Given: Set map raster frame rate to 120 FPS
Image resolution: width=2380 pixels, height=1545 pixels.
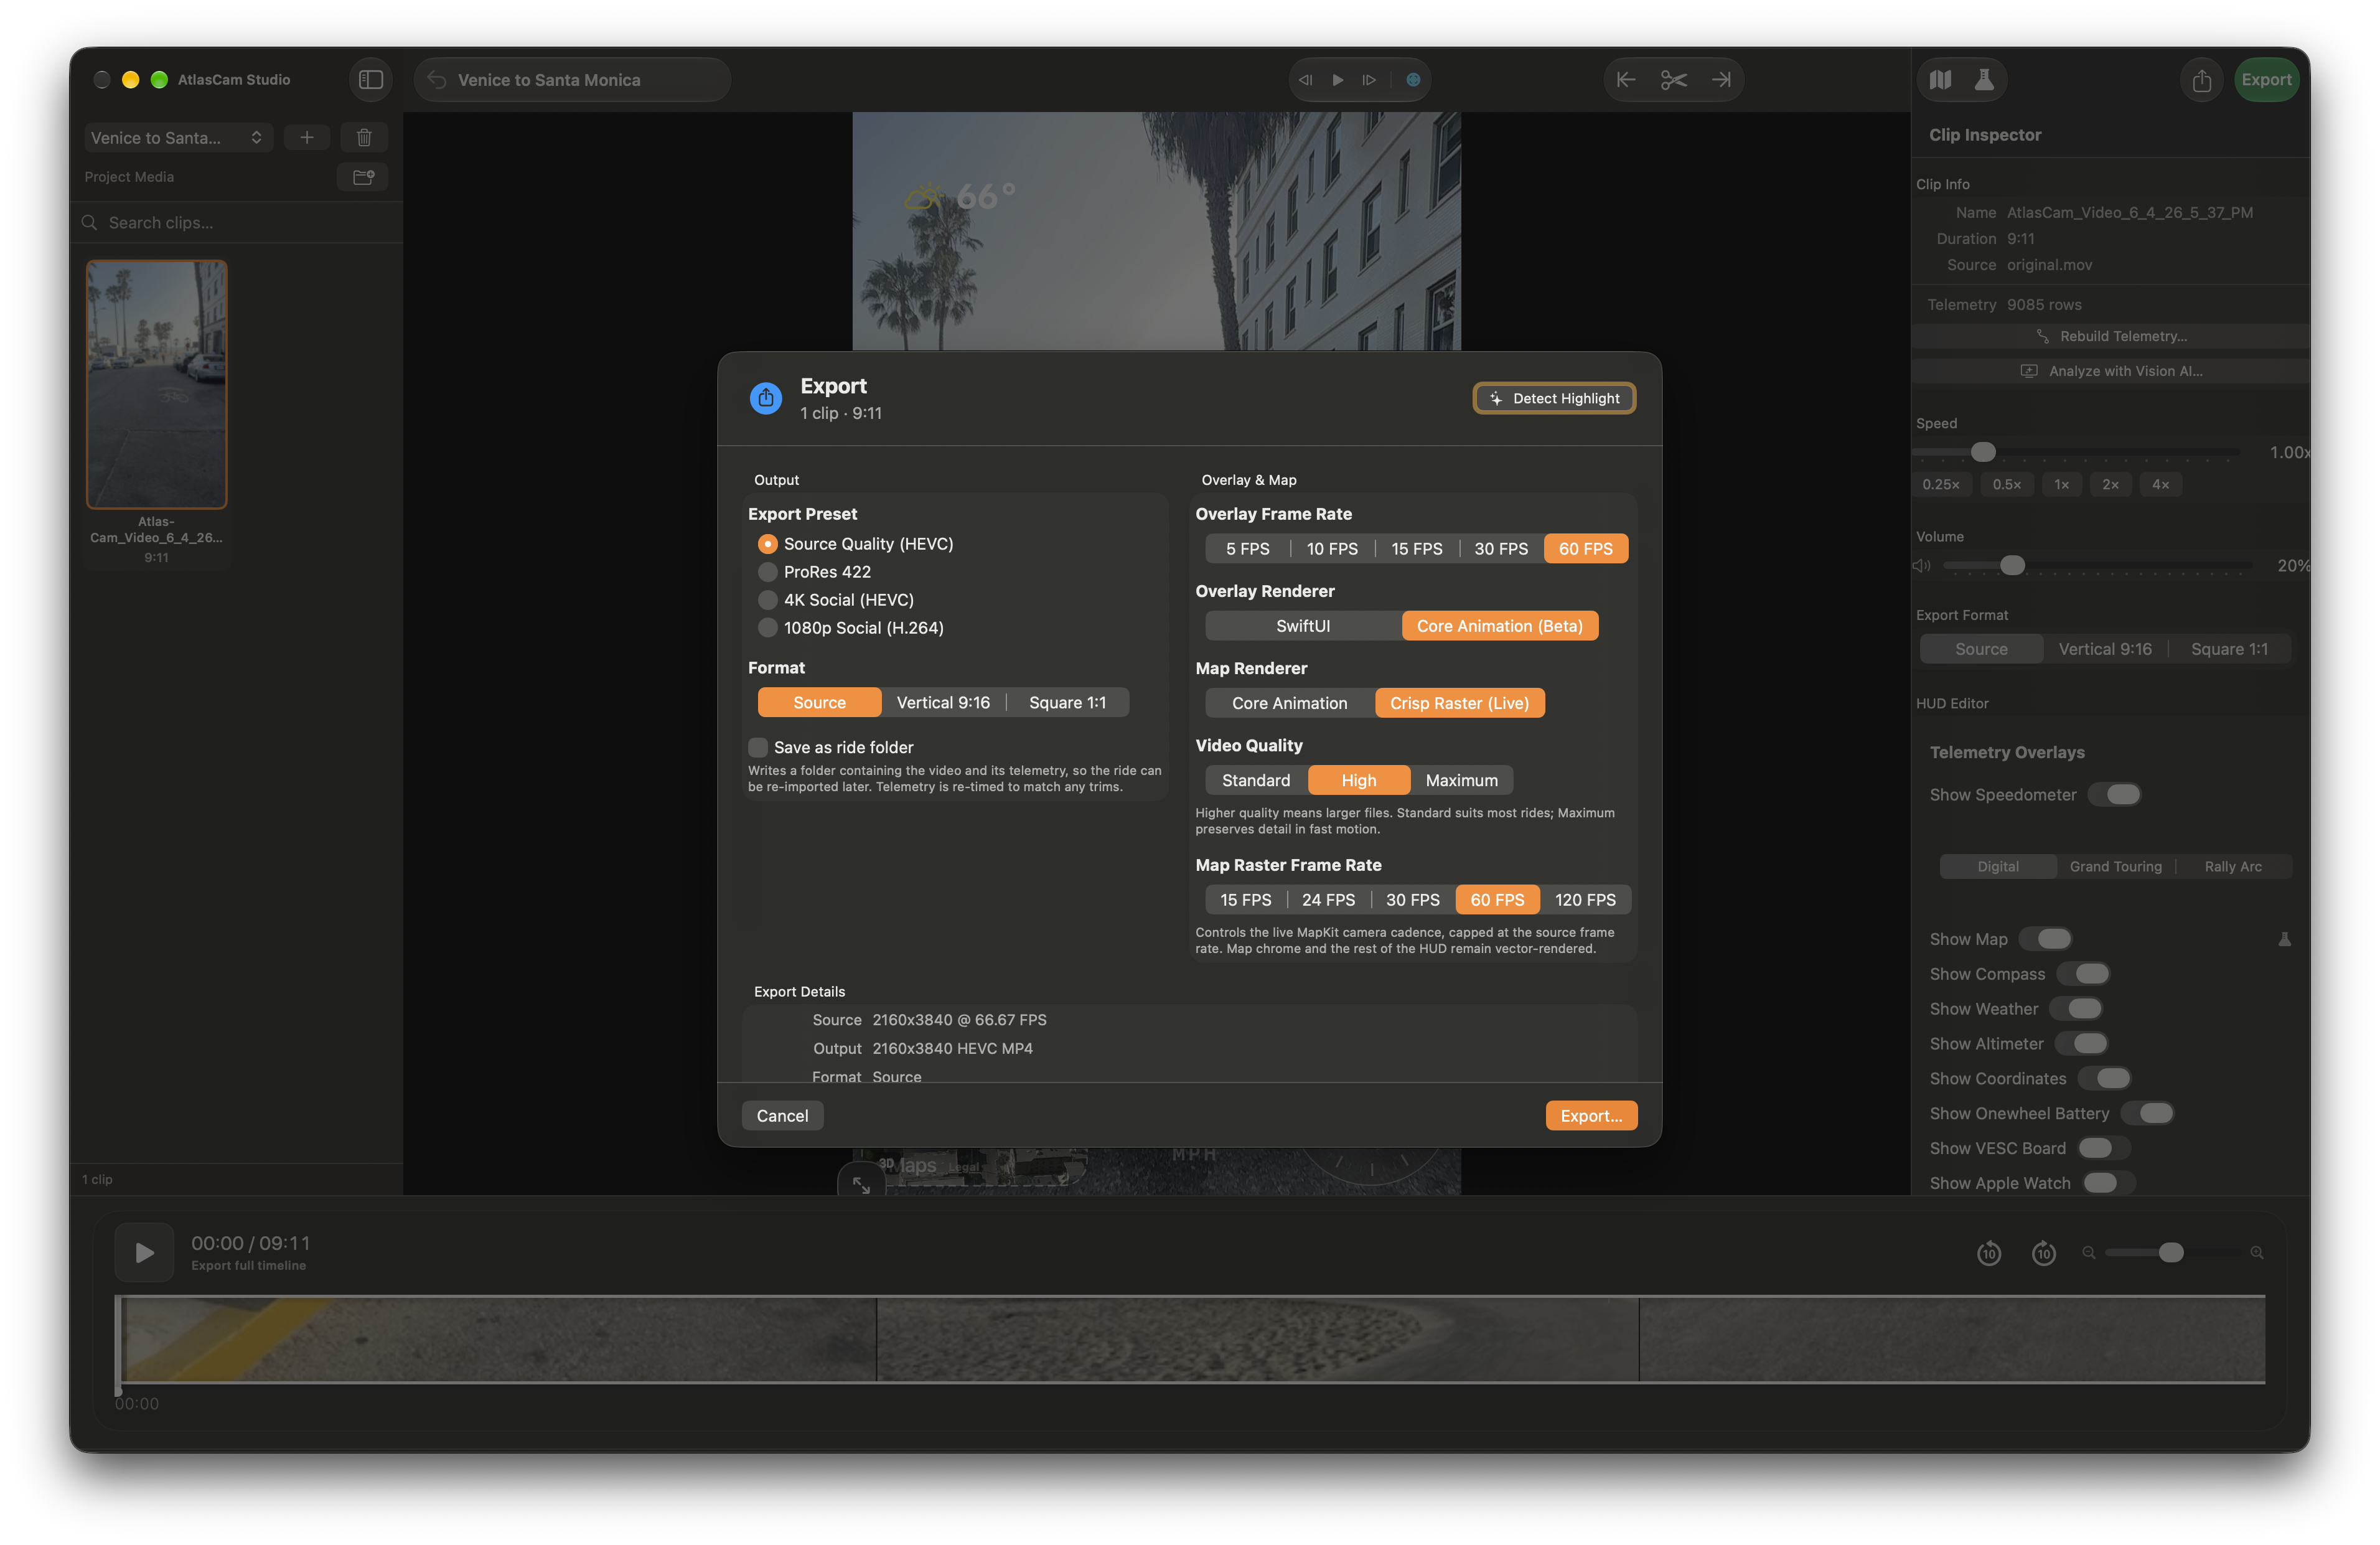Looking at the screenshot, I should point(1585,900).
